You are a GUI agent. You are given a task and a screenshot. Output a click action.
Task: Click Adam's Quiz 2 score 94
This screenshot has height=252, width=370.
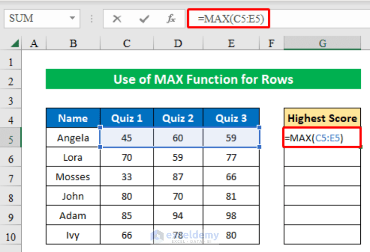(x=178, y=215)
